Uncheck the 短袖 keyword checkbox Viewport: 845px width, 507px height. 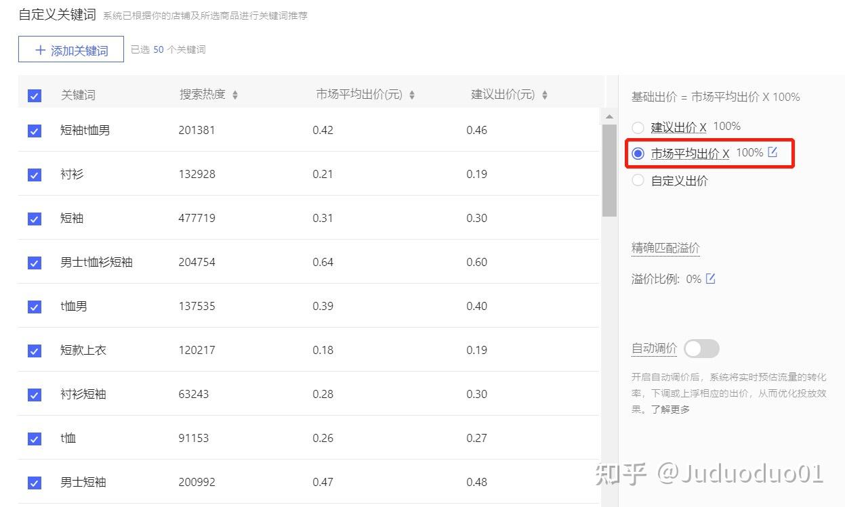coord(35,219)
